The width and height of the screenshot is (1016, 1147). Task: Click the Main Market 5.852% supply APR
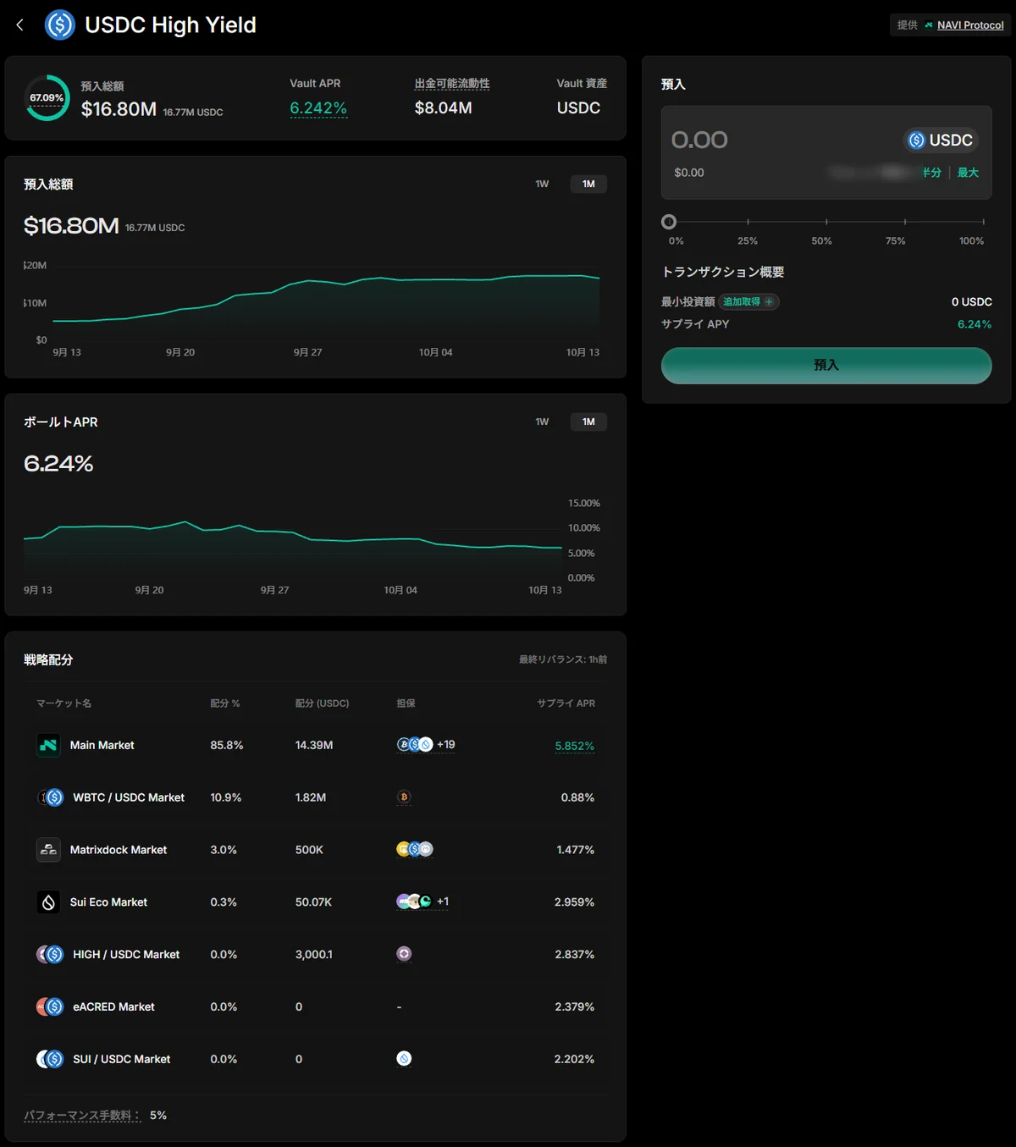[575, 746]
